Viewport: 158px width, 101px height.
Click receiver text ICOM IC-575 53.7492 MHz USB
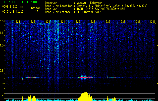pyautogui.click(x=101, y=9)
